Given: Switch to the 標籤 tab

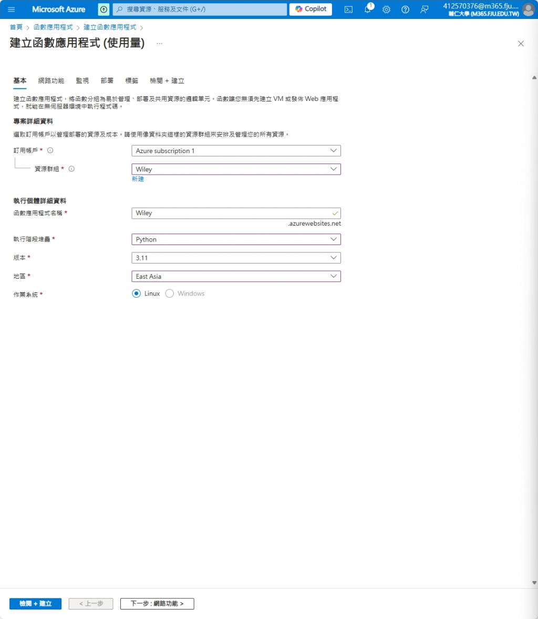Looking at the screenshot, I should pos(132,80).
